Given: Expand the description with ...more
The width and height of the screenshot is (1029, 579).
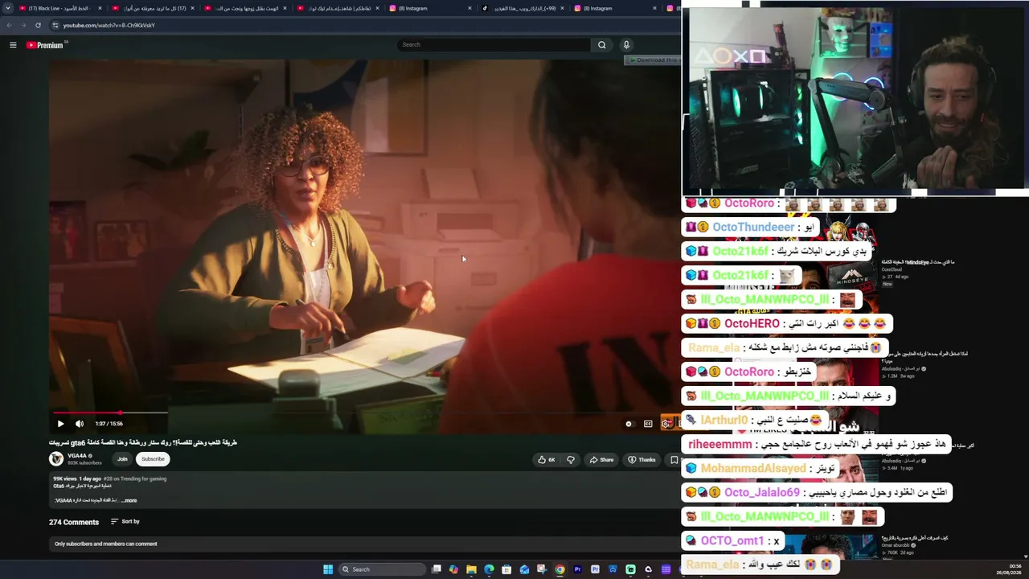Looking at the screenshot, I should pyautogui.click(x=129, y=500).
